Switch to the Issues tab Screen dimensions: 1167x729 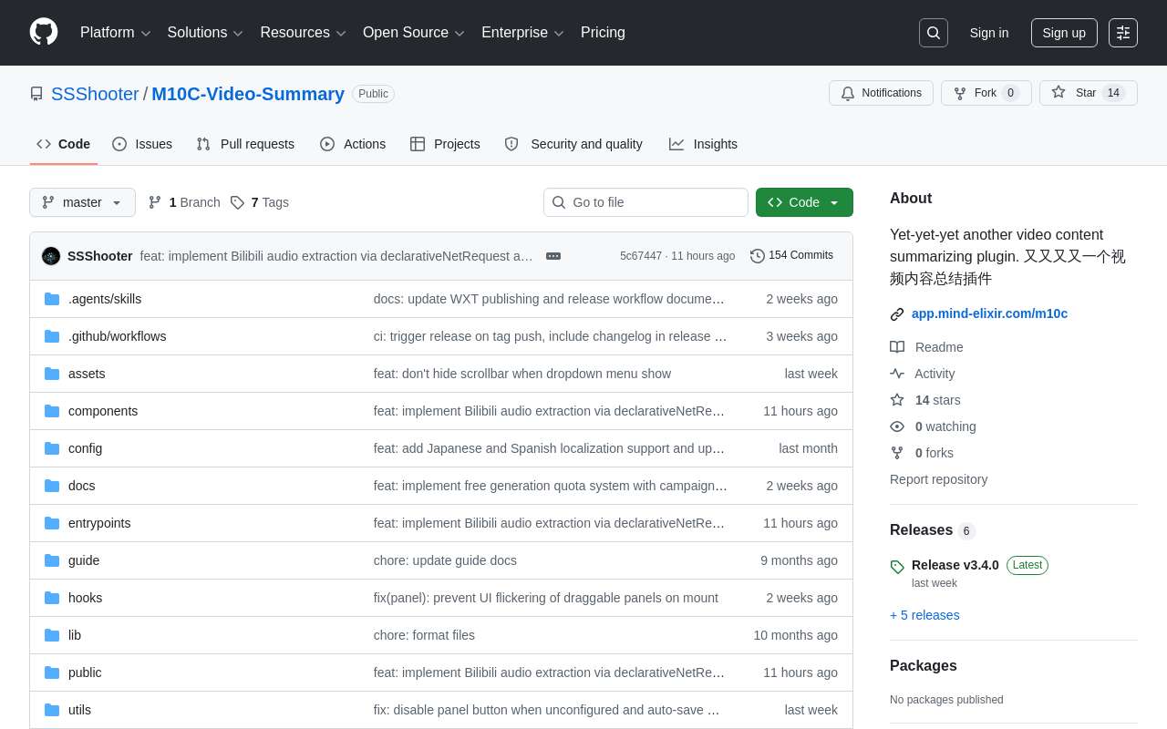click(142, 144)
